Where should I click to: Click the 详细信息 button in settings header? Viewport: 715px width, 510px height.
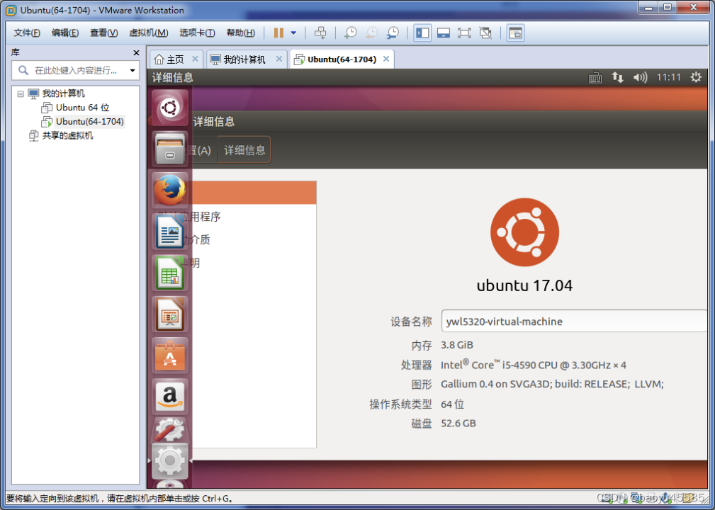point(244,150)
